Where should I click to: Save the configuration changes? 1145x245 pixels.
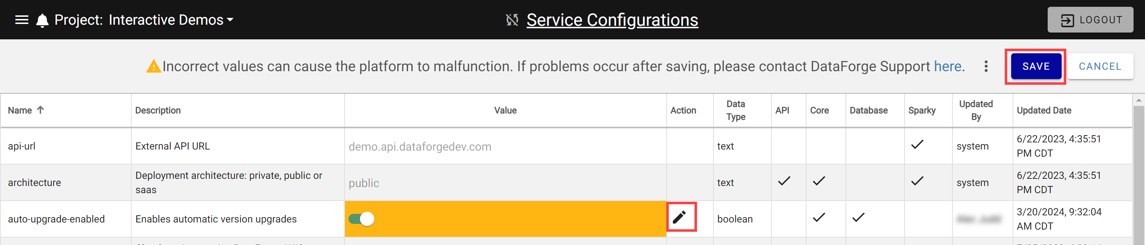1036,66
